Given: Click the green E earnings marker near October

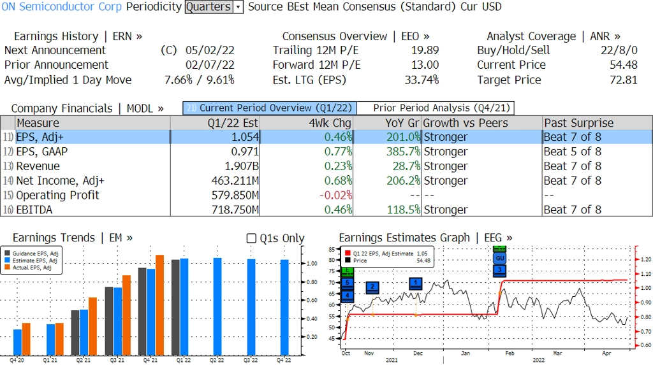Looking at the screenshot, I should [x=348, y=272].
